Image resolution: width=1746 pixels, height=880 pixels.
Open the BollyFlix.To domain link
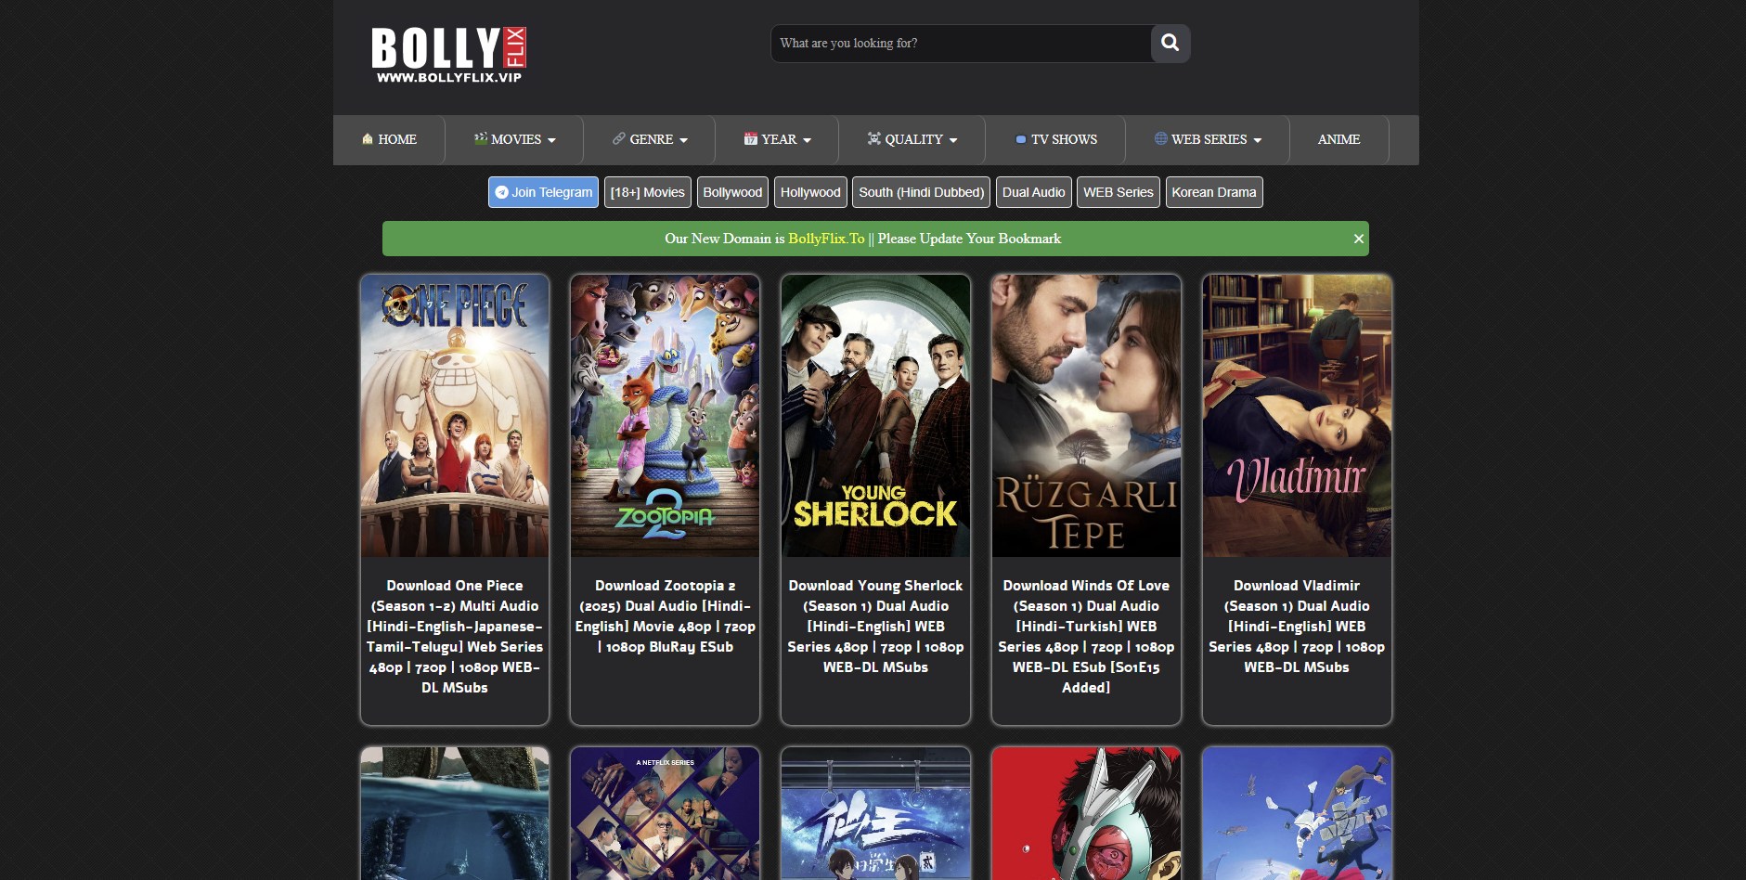[x=825, y=239]
